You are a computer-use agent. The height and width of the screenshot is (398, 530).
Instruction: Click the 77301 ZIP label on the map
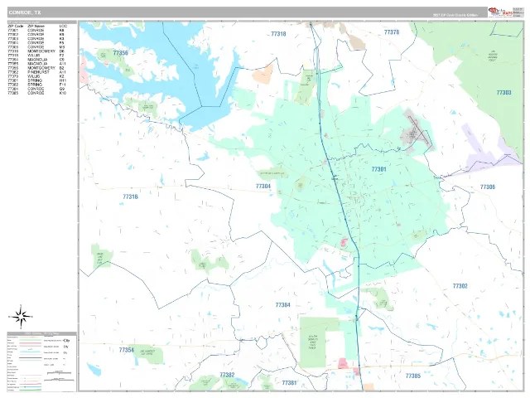coord(378,169)
